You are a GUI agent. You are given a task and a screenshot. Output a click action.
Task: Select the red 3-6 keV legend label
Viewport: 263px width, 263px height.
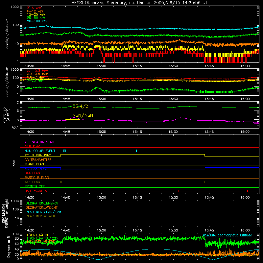click(34, 8)
